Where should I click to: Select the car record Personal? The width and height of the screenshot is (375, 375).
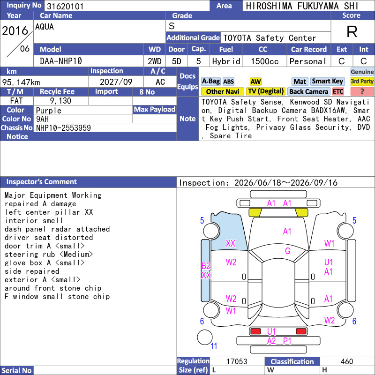tap(308, 61)
